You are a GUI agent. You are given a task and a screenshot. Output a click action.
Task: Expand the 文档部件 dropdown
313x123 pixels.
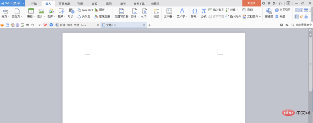260,17
